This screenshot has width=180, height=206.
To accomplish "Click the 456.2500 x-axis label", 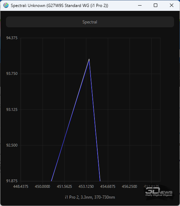I will point(129,186).
